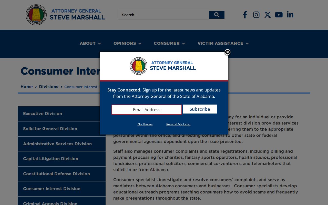Open the ABOUT navigation item
This screenshot has width=328, height=205.
pos(88,44)
